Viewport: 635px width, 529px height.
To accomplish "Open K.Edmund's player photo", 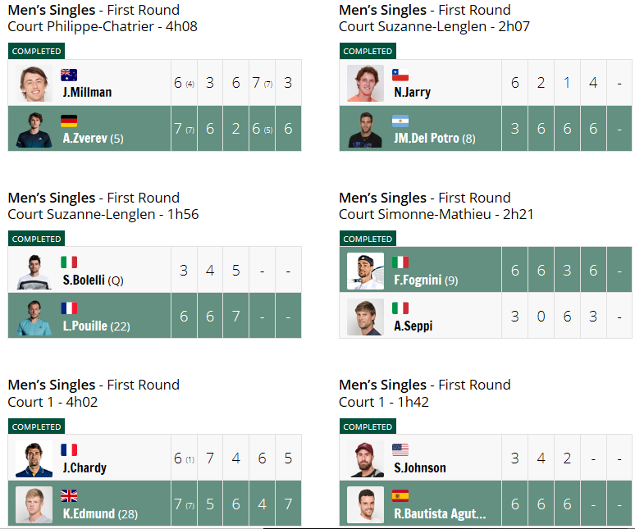I will click(34, 504).
